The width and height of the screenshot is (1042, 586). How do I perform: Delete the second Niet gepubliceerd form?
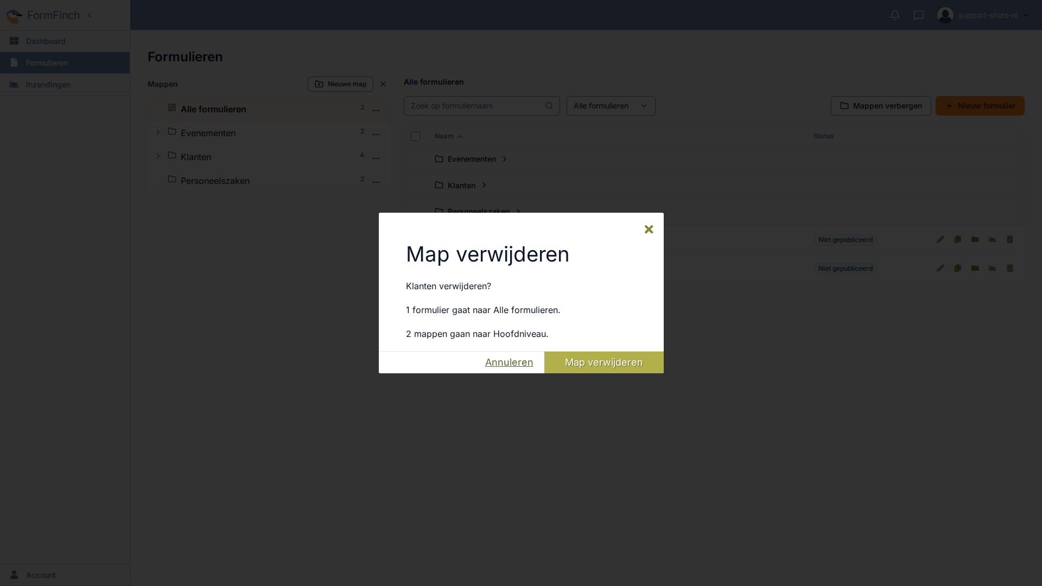[x=1010, y=268]
